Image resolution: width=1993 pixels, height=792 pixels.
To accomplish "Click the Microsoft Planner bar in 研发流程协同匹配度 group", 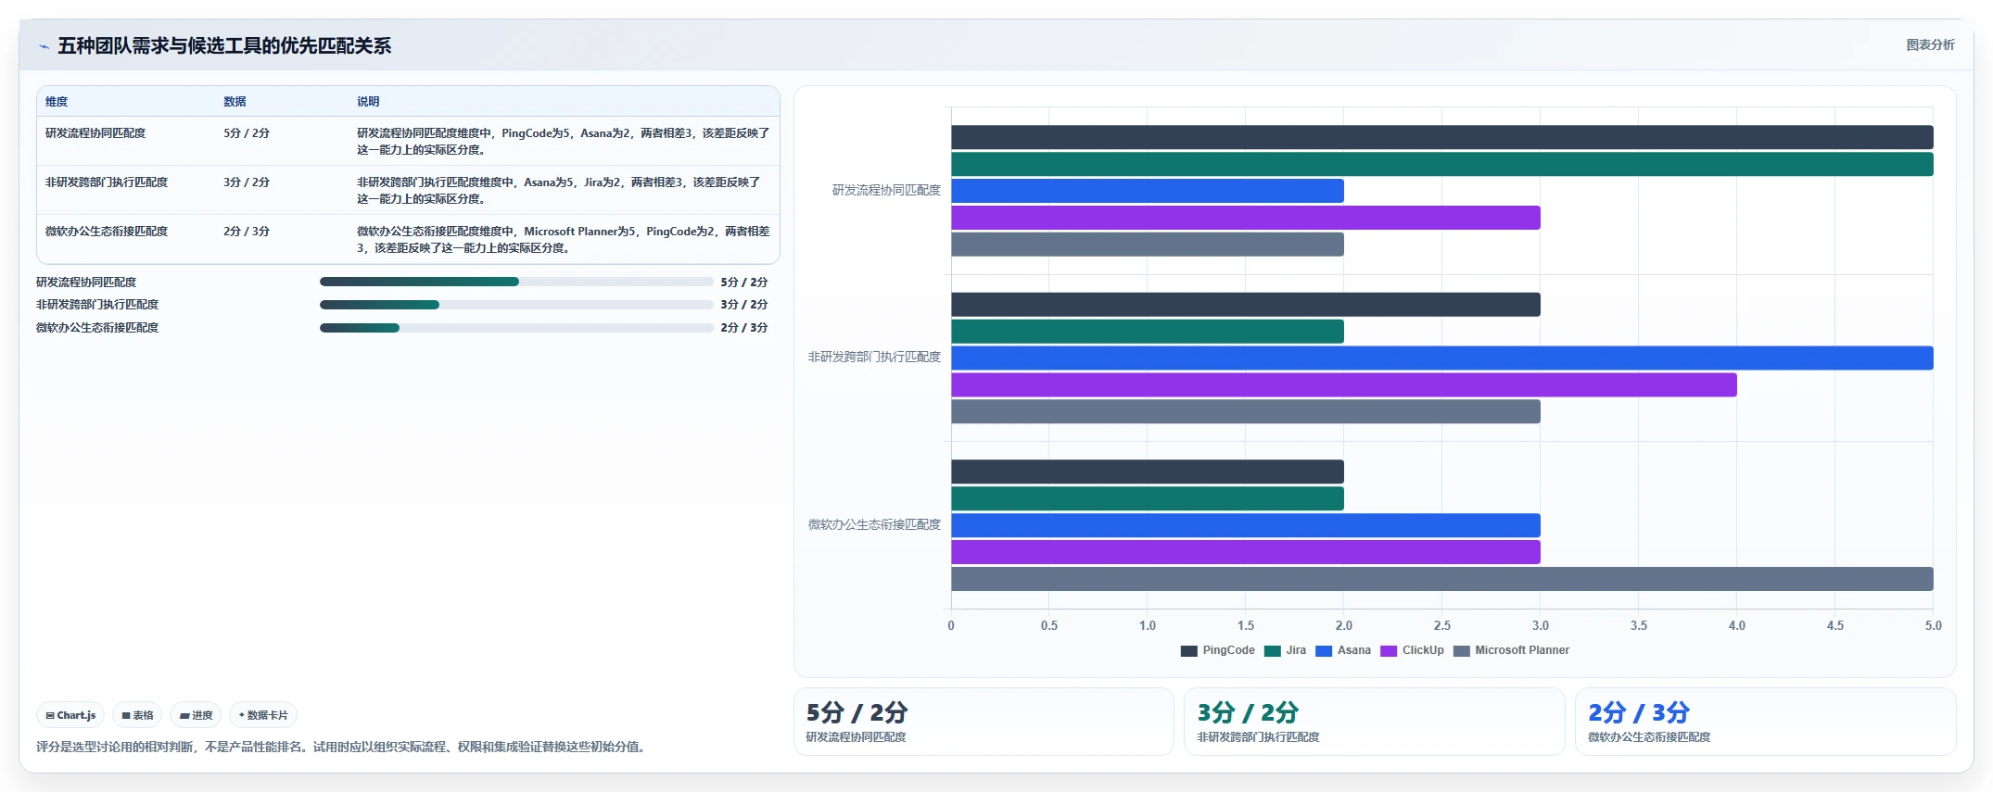I will tap(1148, 245).
